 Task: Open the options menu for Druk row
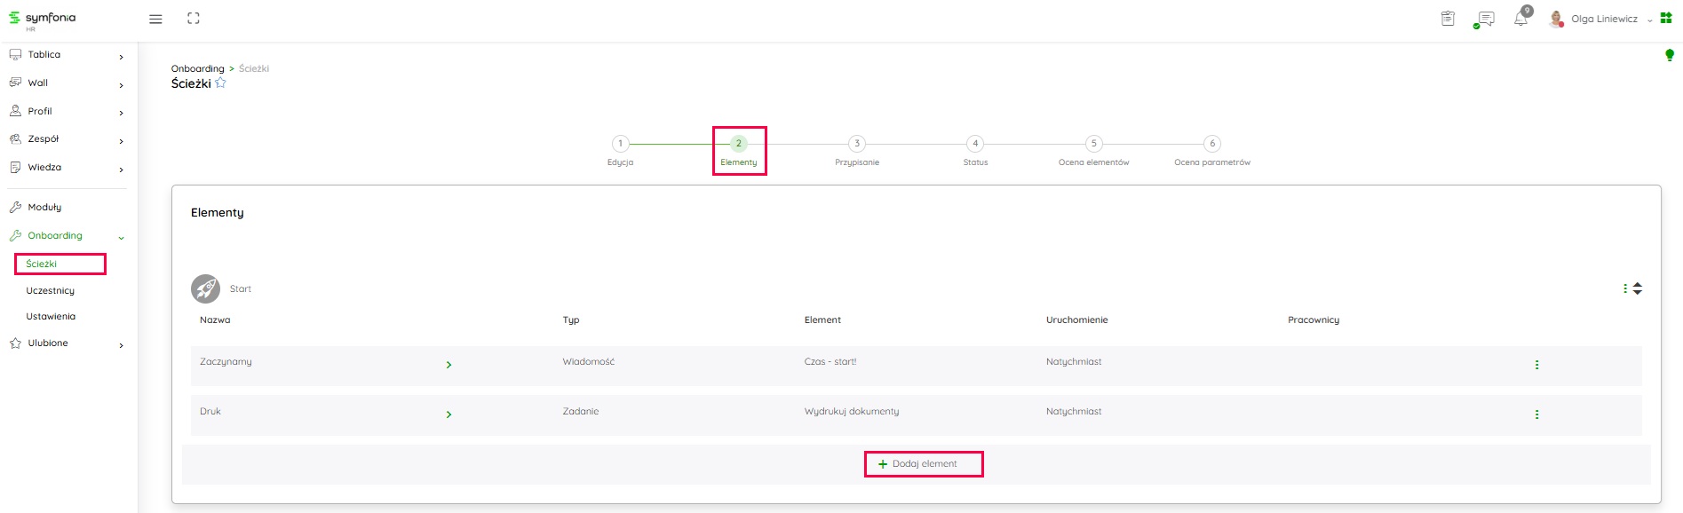[1536, 414]
